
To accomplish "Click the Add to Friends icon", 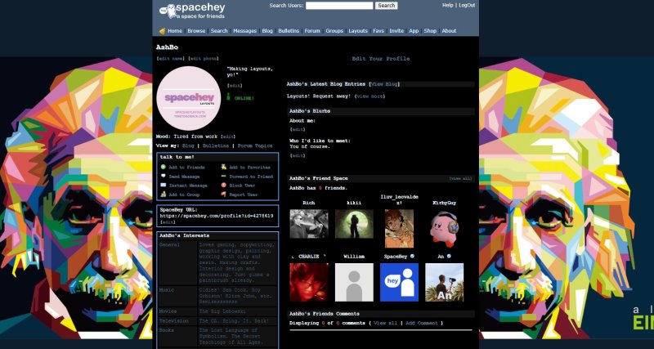I will coord(163,167).
